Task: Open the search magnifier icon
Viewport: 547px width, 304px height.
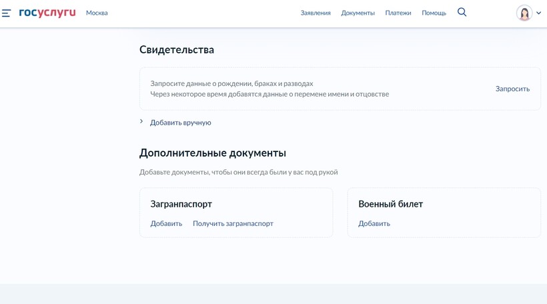Action: [462, 12]
